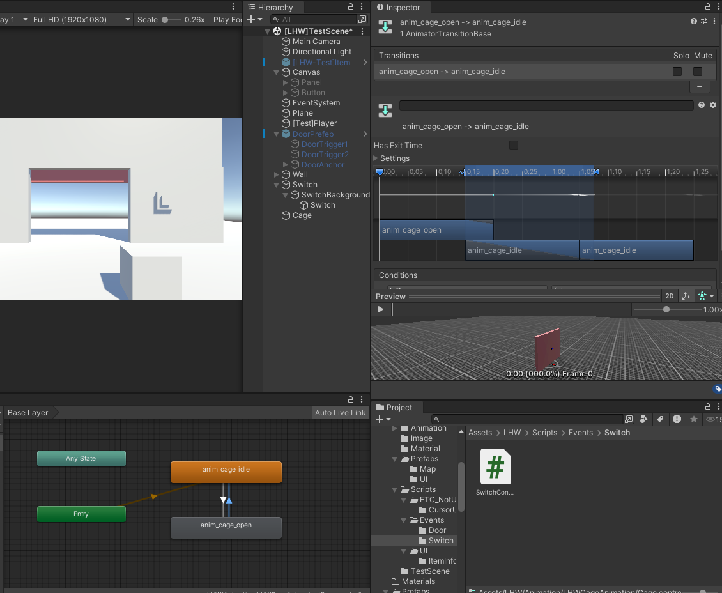This screenshot has height=593, width=722.
Task: Open the Full HD resolution dropdown
Action: pos(82,19)
